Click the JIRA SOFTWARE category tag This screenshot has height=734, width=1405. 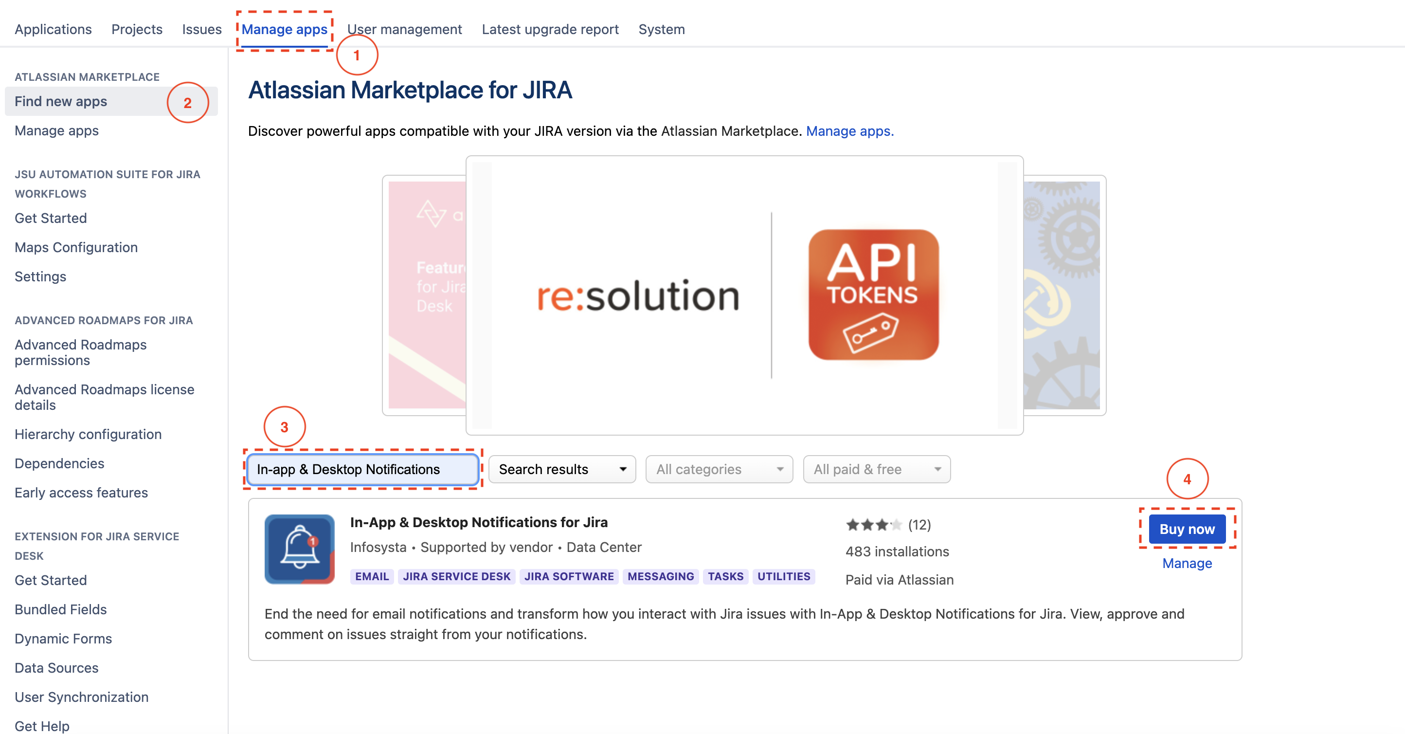point(569,576)
